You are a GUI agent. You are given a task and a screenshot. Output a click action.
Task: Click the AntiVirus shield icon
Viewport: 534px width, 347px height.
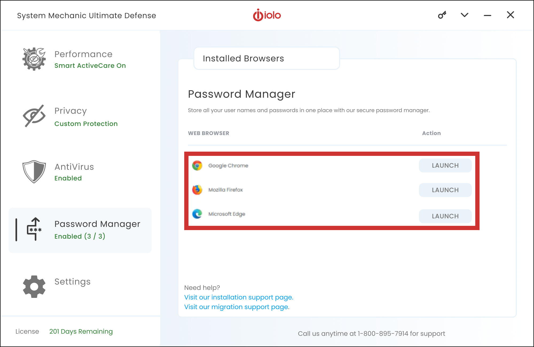point(34,172)
